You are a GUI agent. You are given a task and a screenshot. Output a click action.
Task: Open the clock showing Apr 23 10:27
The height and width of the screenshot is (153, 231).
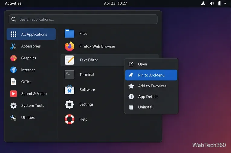115,3
